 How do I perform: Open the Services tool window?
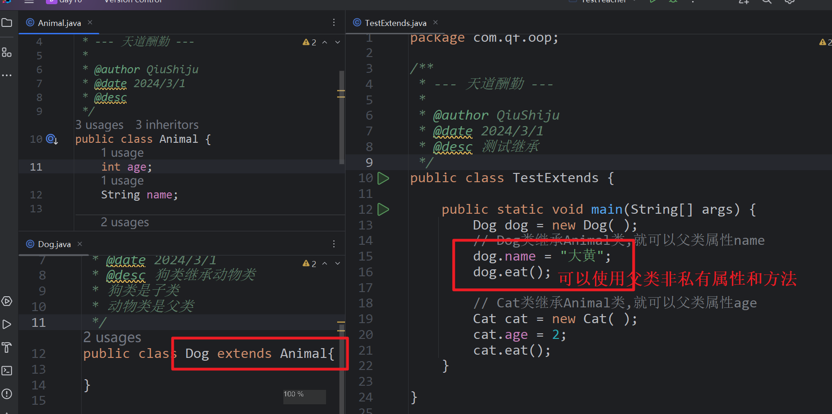click(x=7, y=301)
